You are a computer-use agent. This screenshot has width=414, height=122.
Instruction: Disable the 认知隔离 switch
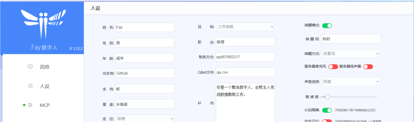coord(327,110)
